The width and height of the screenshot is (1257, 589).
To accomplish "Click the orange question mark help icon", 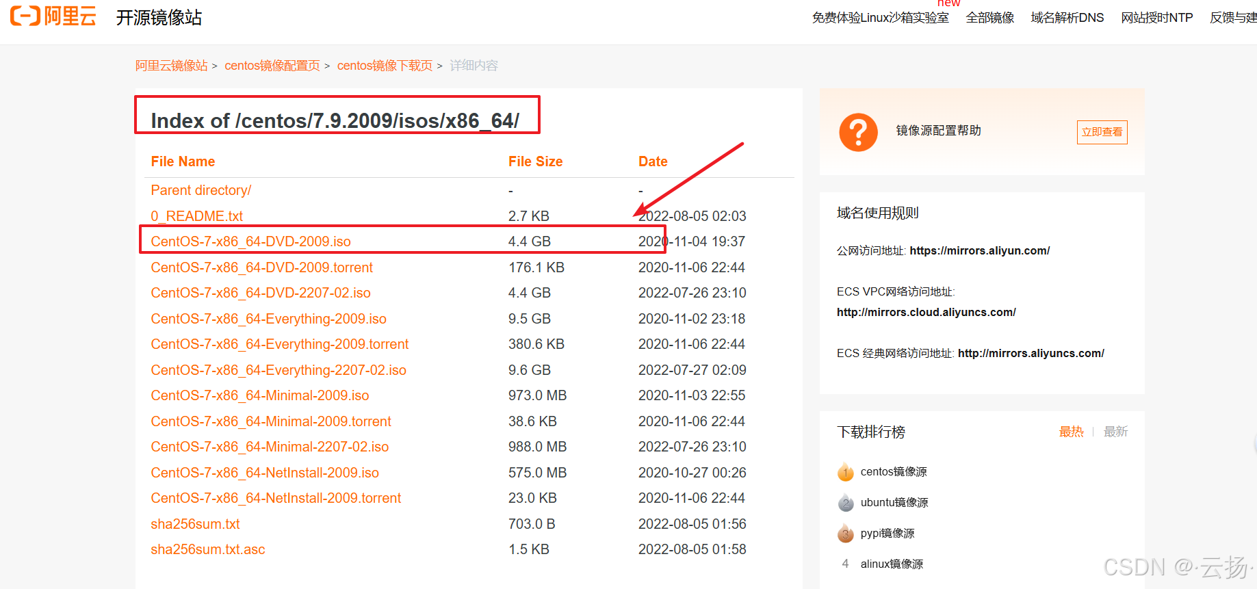I will click(x=858, y=132).
